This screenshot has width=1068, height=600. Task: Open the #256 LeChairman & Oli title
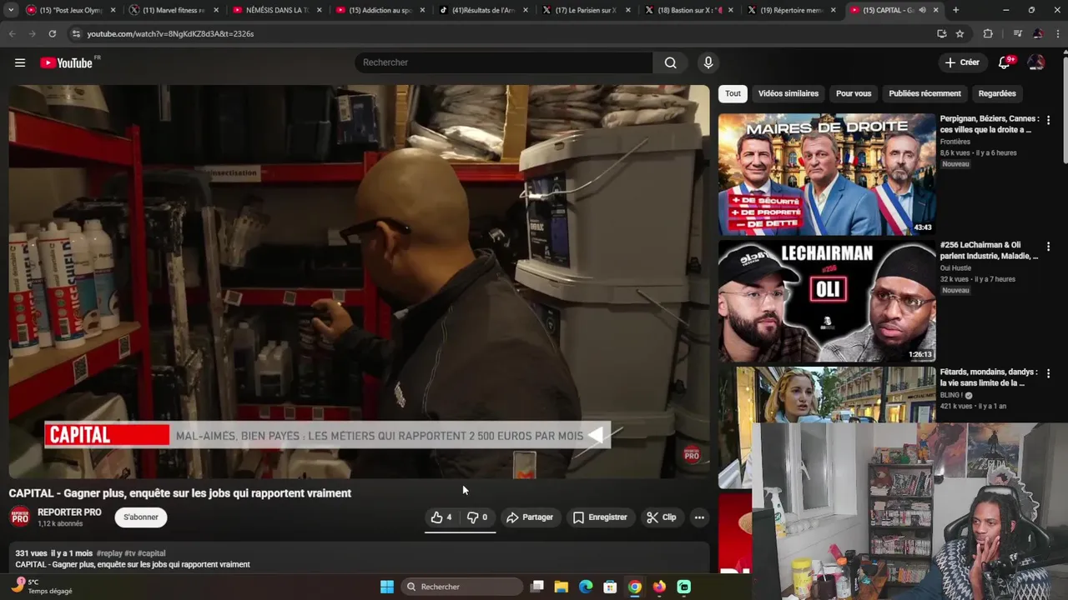pos(990,251)
